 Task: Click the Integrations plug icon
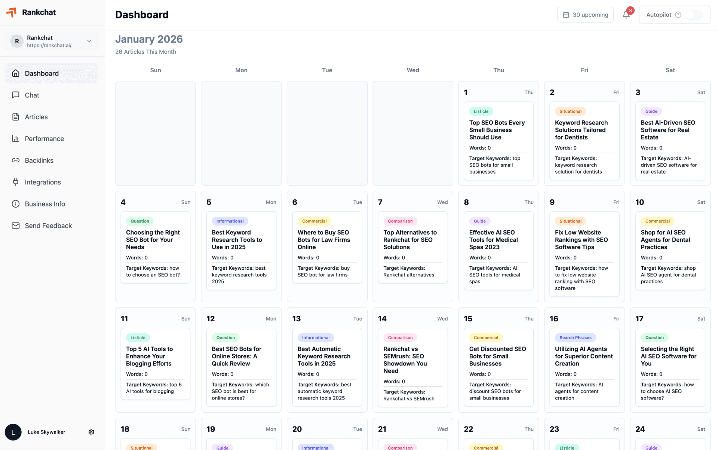[16, 182]
